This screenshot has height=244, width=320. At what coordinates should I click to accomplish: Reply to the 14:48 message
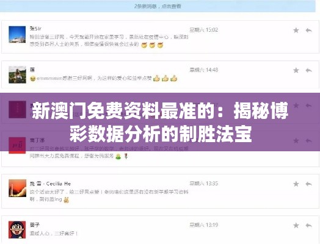click(x=309, y=70)
